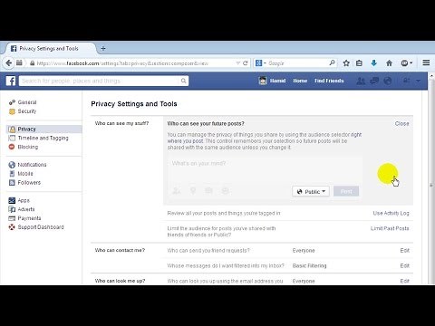Open account menu dropdown arrow

pyautogui.click(x=418, y=81)
